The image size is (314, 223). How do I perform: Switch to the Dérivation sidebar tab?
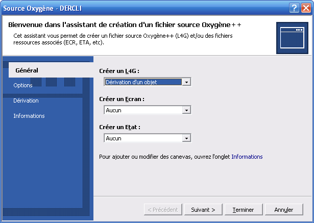click(x=26, y=101)
